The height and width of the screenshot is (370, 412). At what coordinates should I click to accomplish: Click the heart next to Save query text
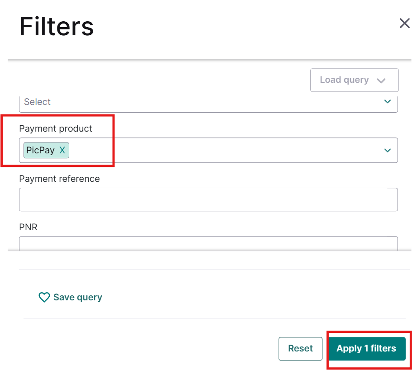[x=44, y=297]
